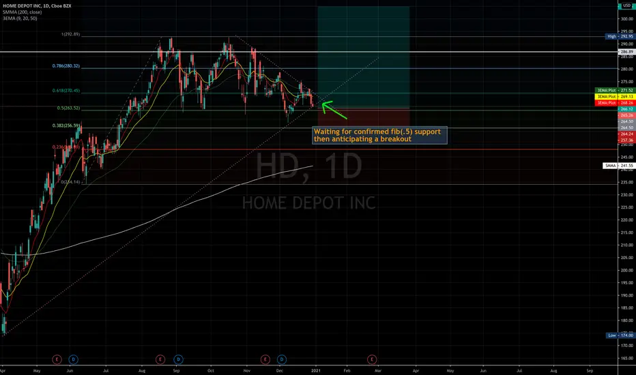Select the 3EMA (9, 20, 50) indicator legend

click(x=20, y=18)
